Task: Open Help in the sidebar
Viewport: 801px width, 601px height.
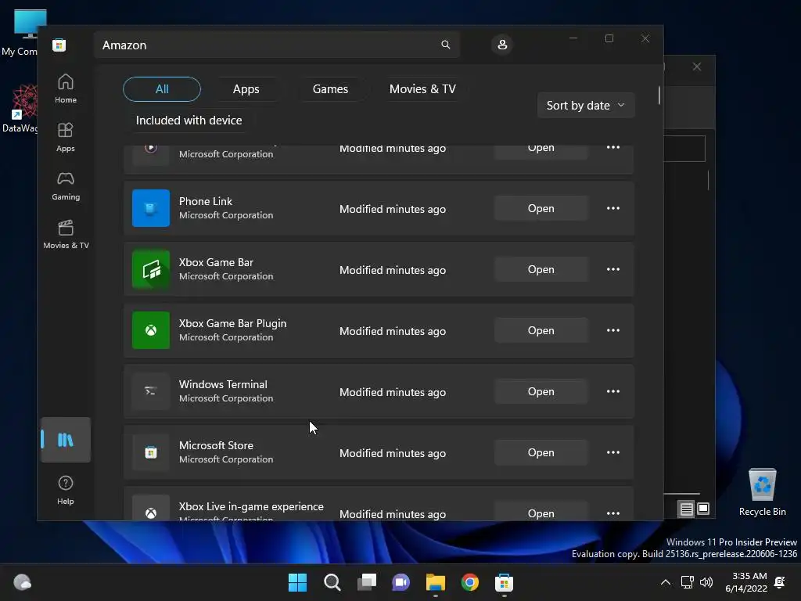Action: (x=66, y=490)
